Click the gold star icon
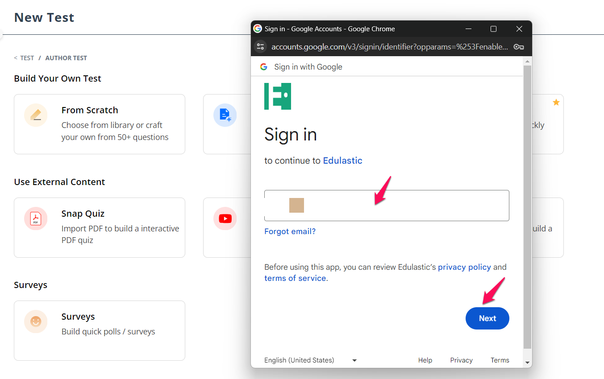 tap(556, 103)
